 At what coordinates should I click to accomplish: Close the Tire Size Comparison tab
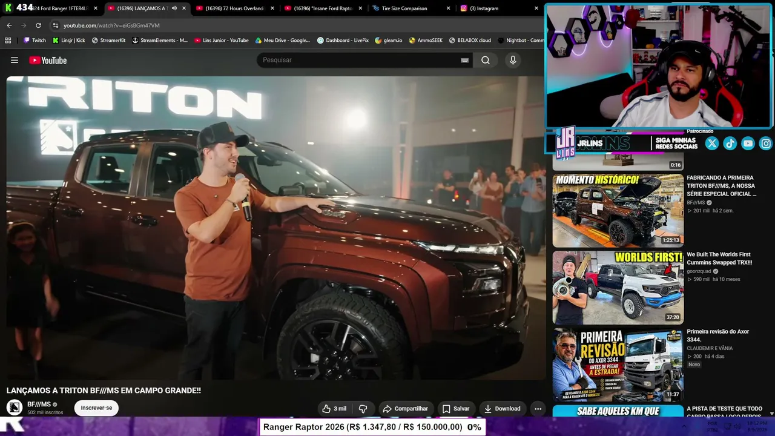[x=449, y=8]
